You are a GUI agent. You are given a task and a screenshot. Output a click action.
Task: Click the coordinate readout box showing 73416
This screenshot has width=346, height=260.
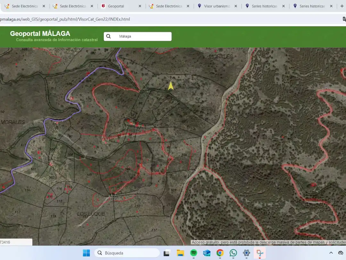point(16,242)
